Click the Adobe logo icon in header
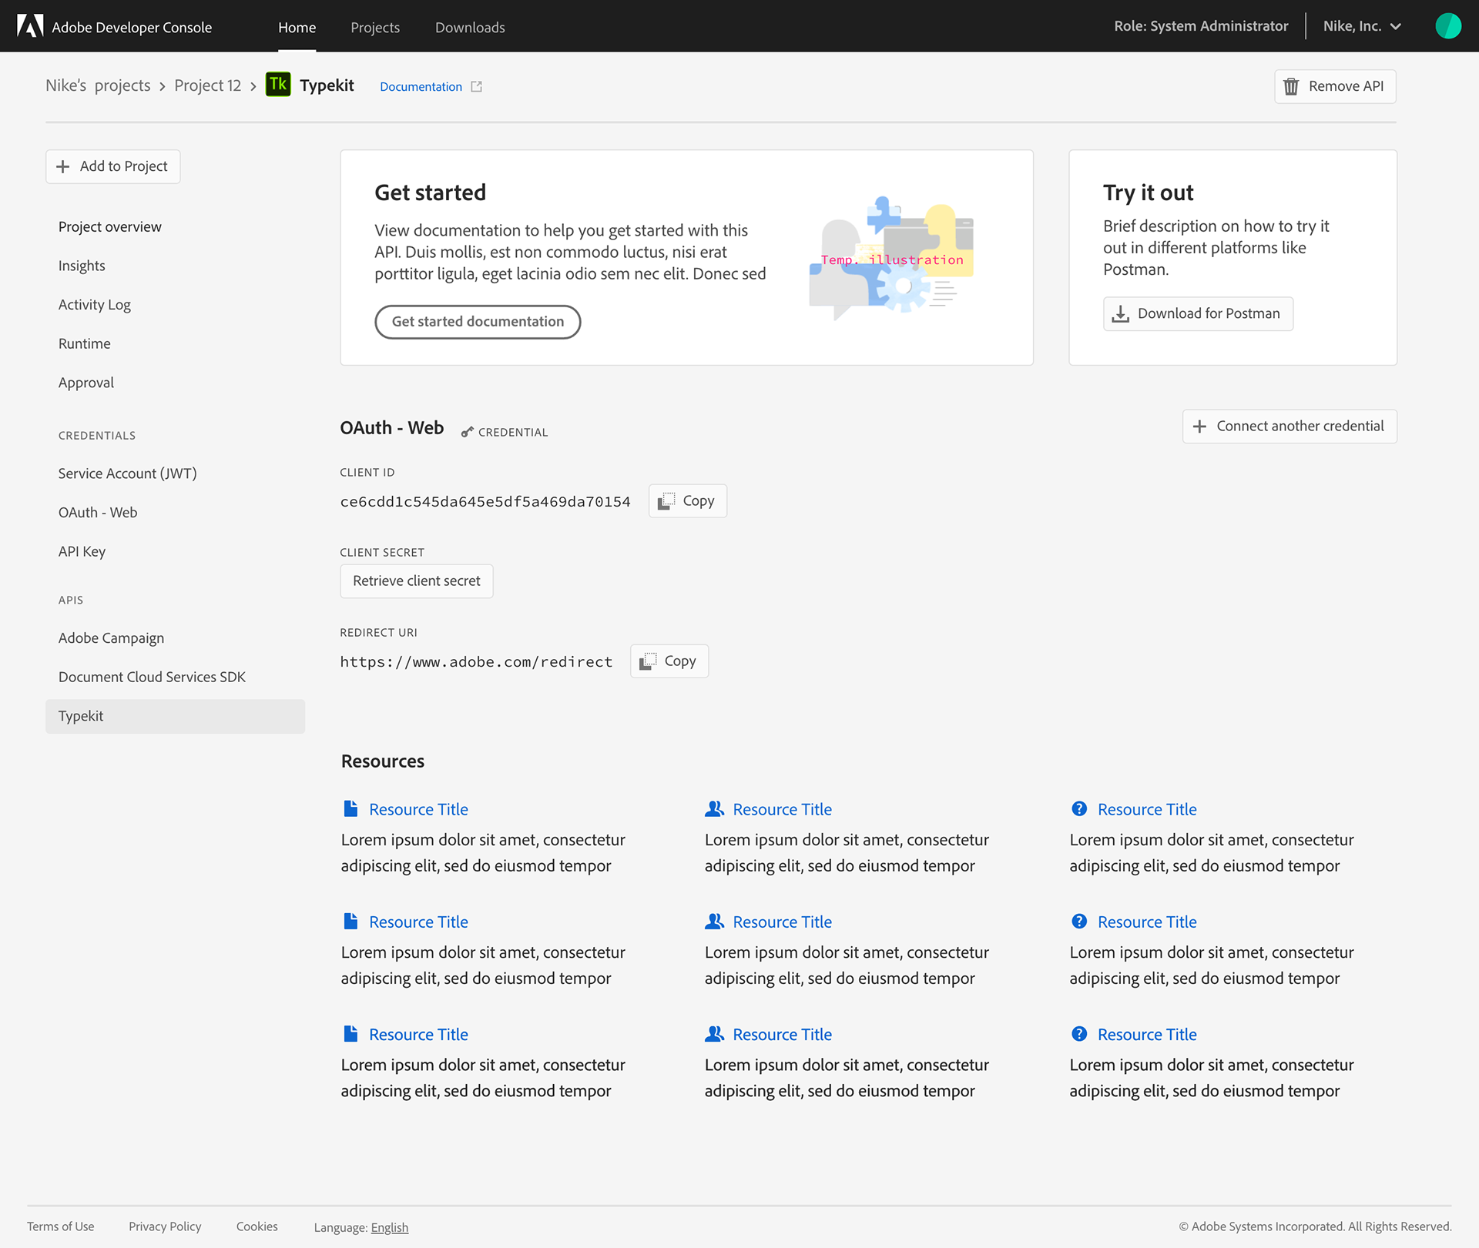This screenshot has width=1479, height=1248. pyautogui.click(x=30, y=26)
